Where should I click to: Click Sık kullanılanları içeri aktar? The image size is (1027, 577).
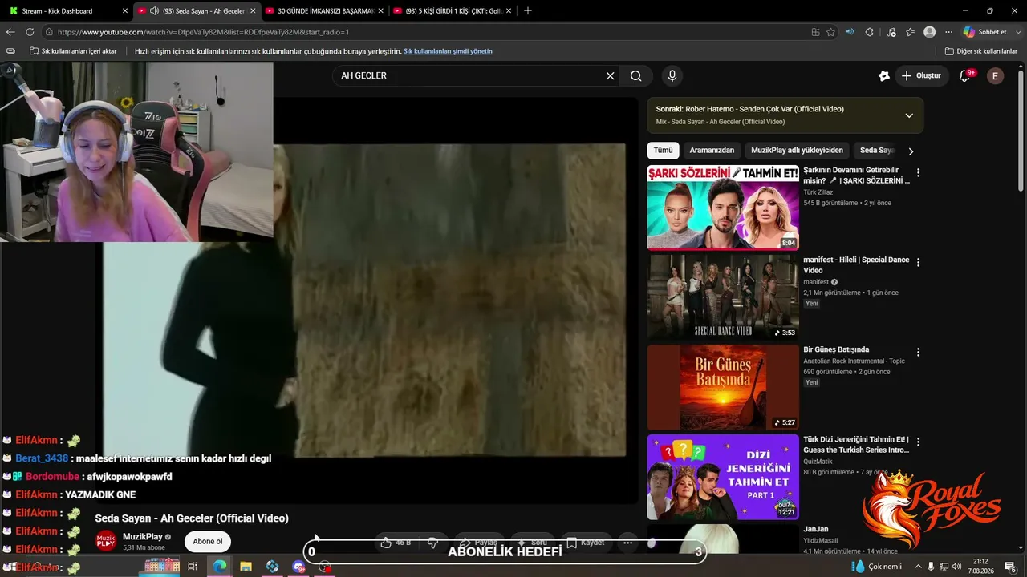[x=73, y=51]
